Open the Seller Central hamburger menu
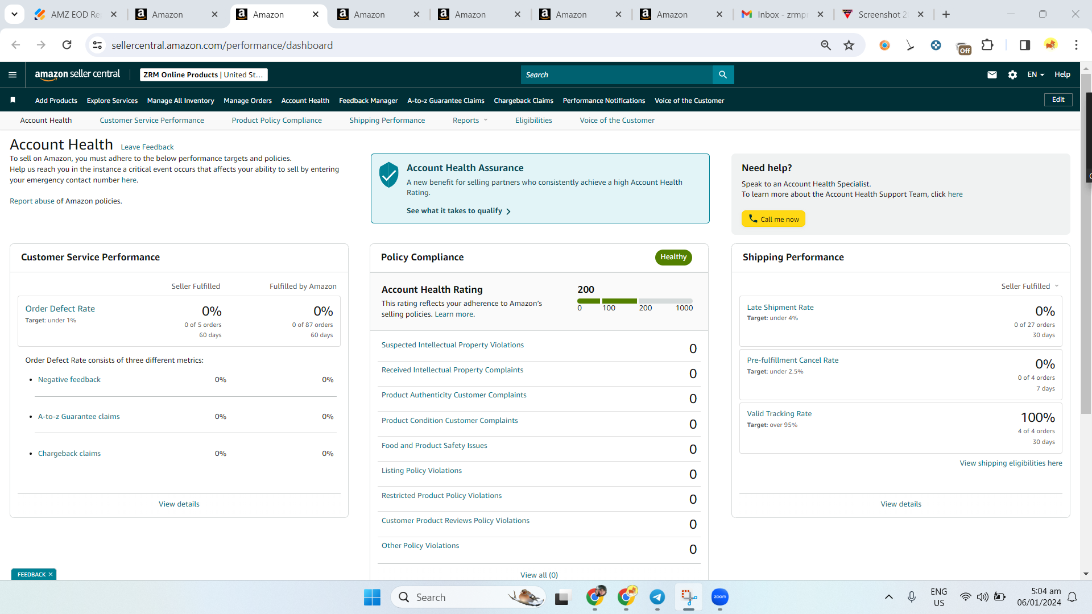The image size is (1092, 614). click(x=13, y=74)
